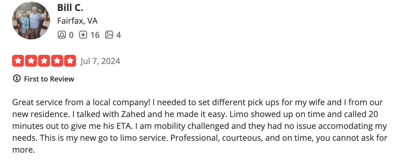Screen dimensions: 394x160
Task: Click the Fairfax, VA location text
Action: 77,21
